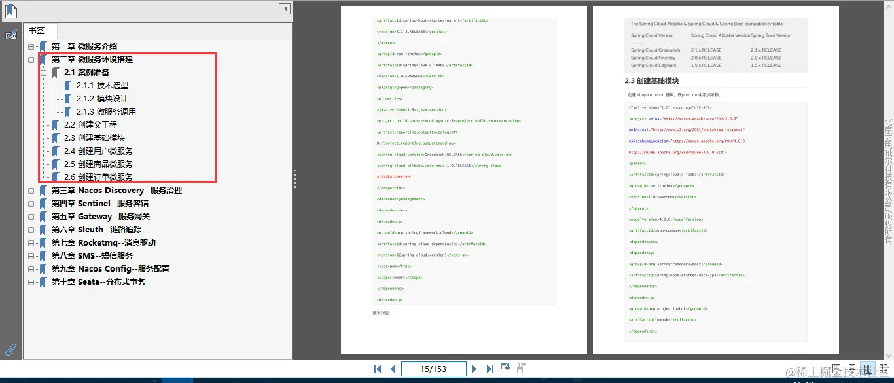Click the bookmark icon of 2.2 创建父工程

(x=56, y=125)
